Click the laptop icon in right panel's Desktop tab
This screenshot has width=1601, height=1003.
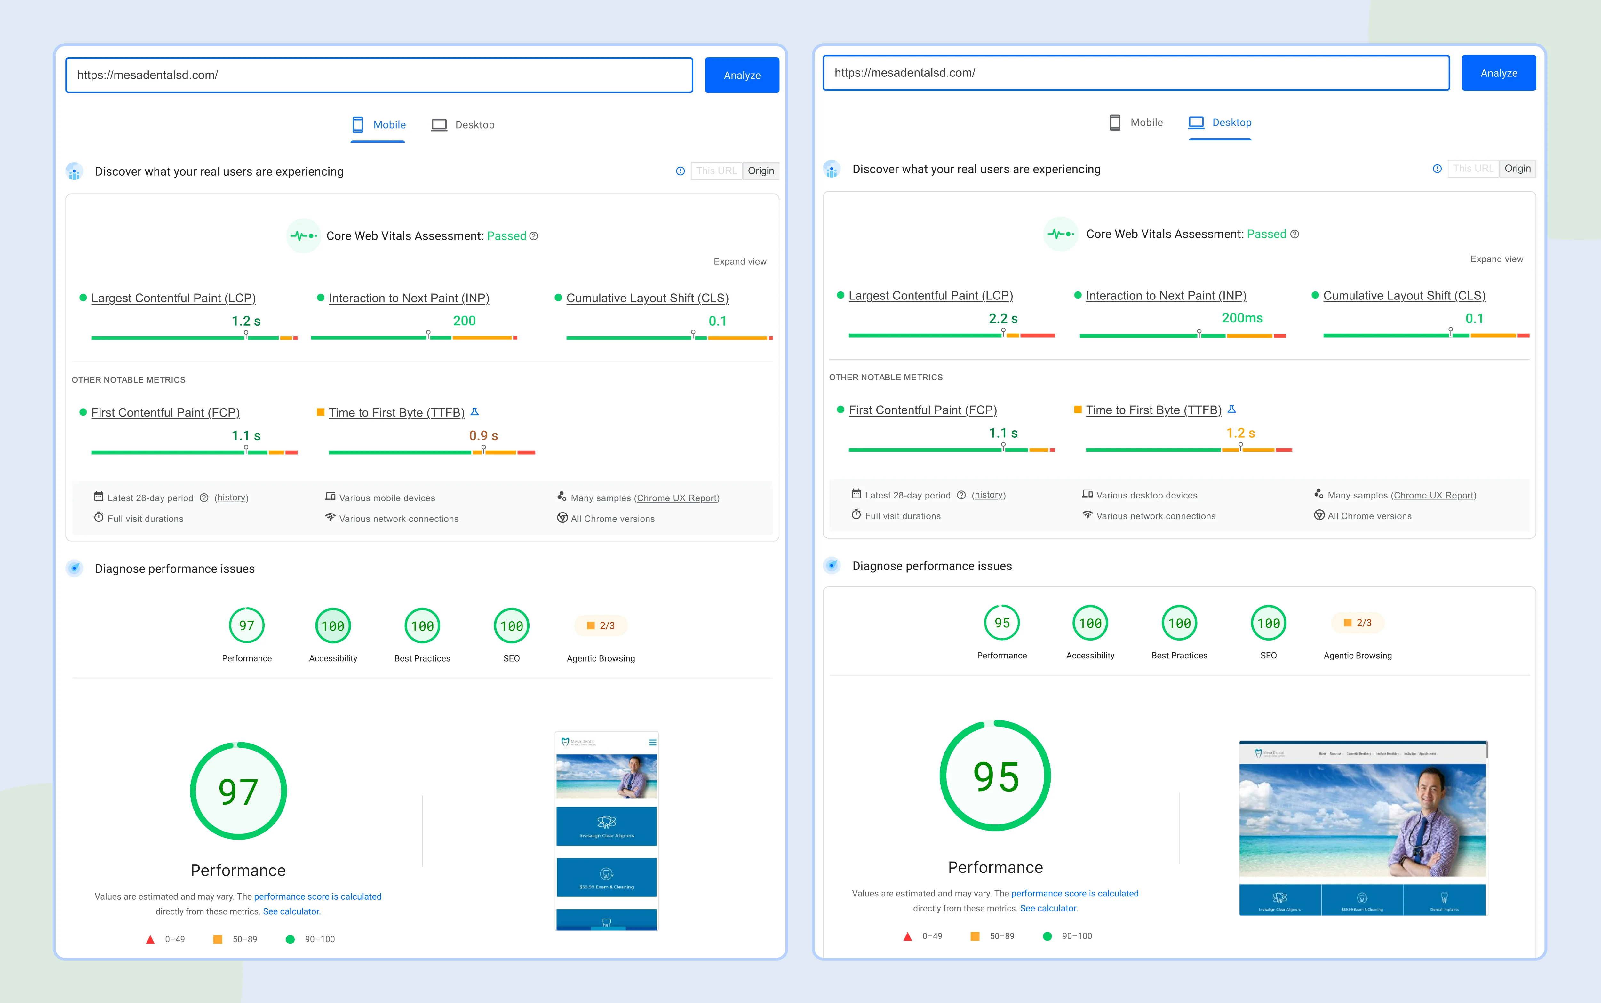point(1197,123)
